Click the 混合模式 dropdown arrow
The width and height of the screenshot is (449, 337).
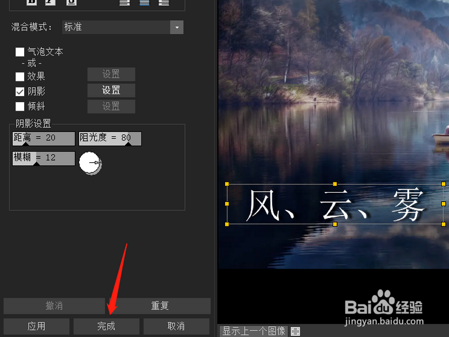click(x=177, y=27)
